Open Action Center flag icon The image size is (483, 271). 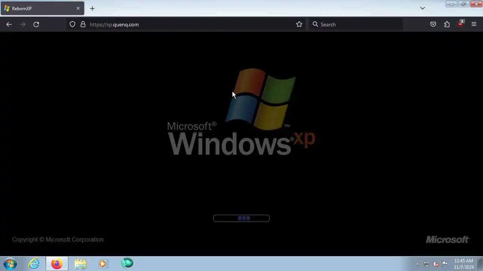point(445,263)
